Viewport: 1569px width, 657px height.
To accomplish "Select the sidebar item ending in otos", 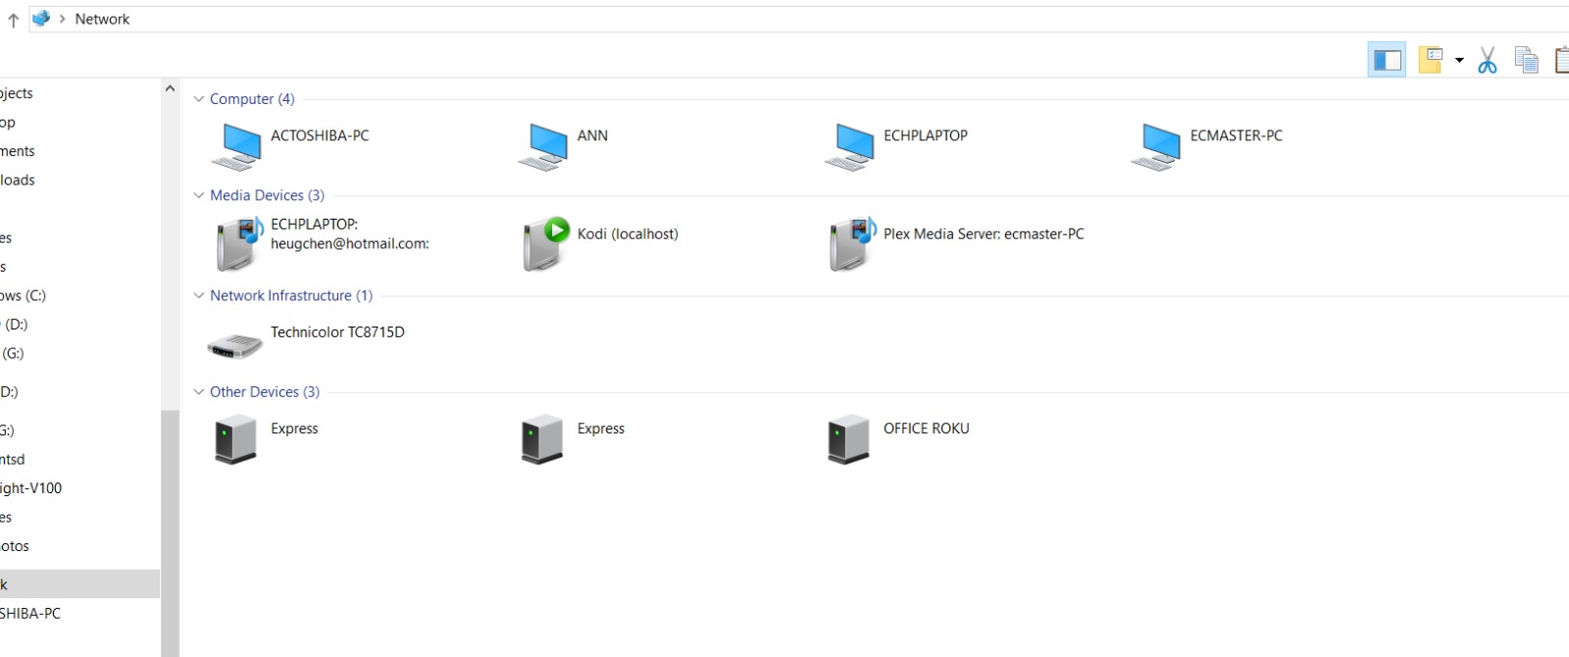I will (x=15, y=545).
